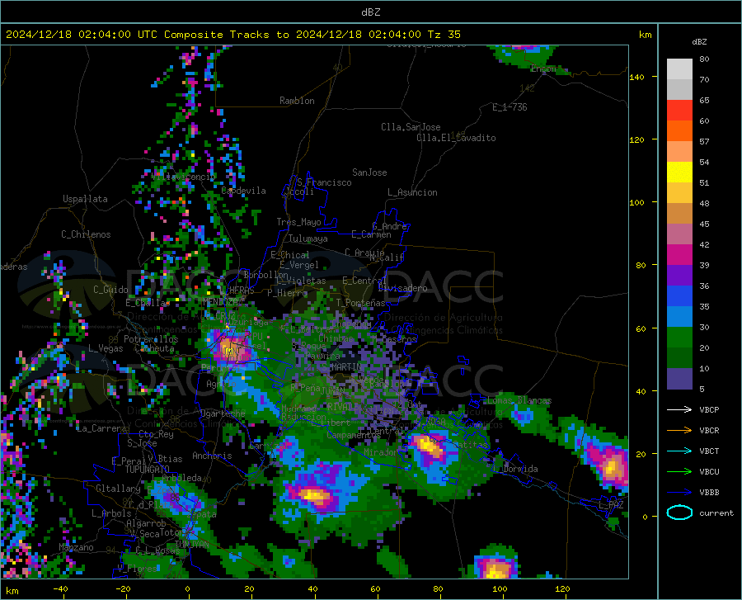Click the 'Algarrob' map label

pyautogui.click(x=146, y=523)
